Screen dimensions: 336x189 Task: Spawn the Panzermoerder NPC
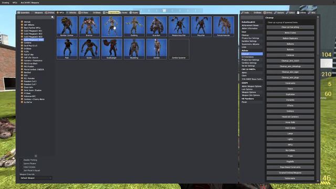click(x=224, y=27)
